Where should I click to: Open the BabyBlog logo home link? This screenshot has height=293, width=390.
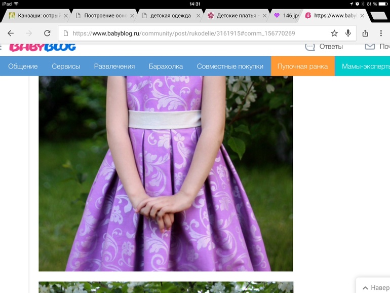pos(43,47)
